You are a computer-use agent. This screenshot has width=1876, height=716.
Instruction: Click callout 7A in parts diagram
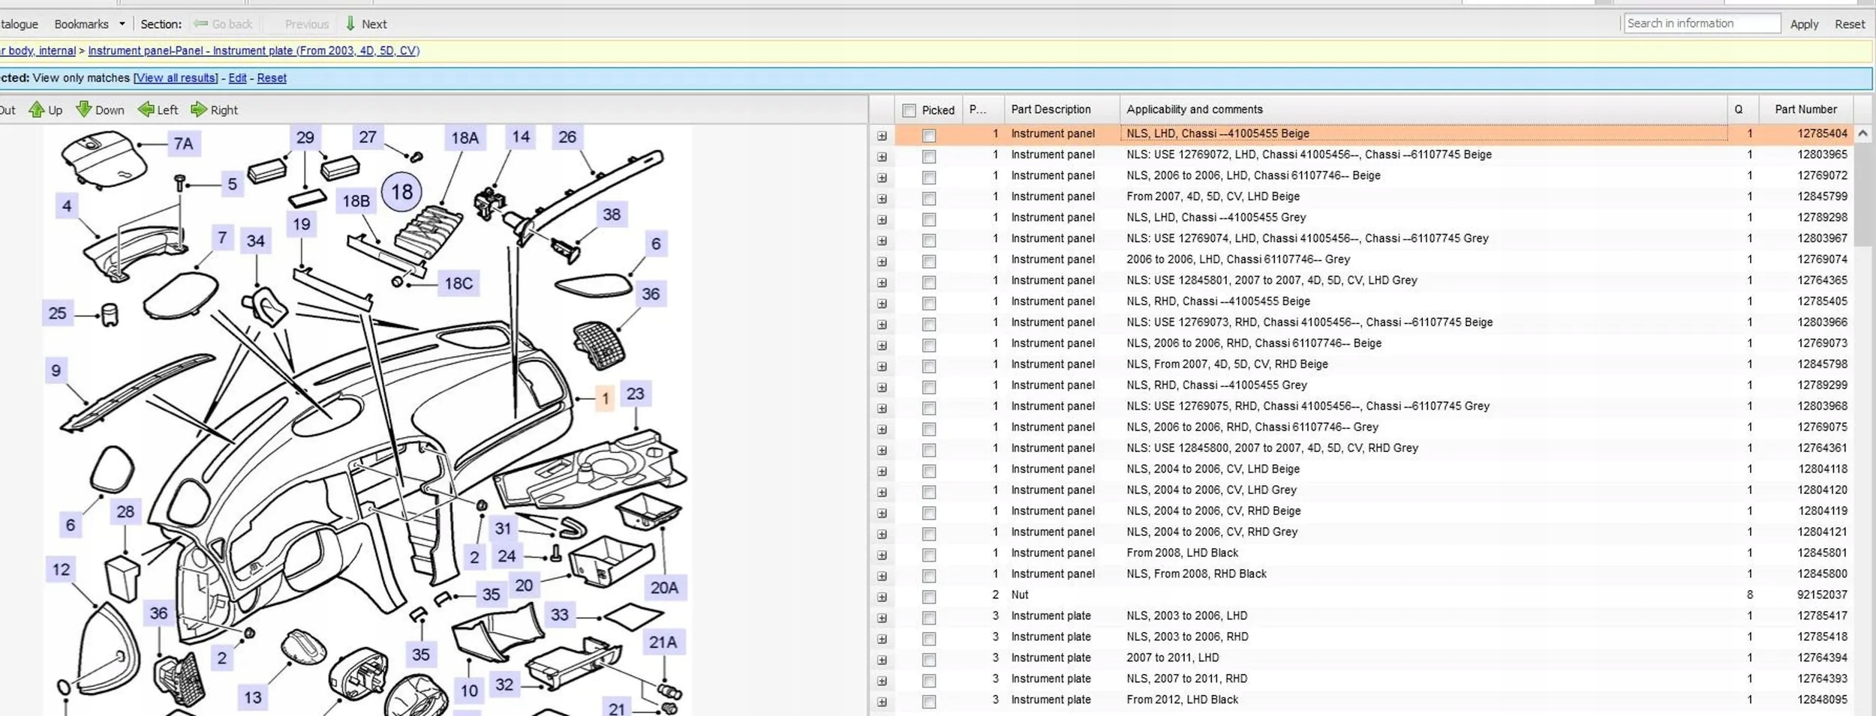(183, 144)
